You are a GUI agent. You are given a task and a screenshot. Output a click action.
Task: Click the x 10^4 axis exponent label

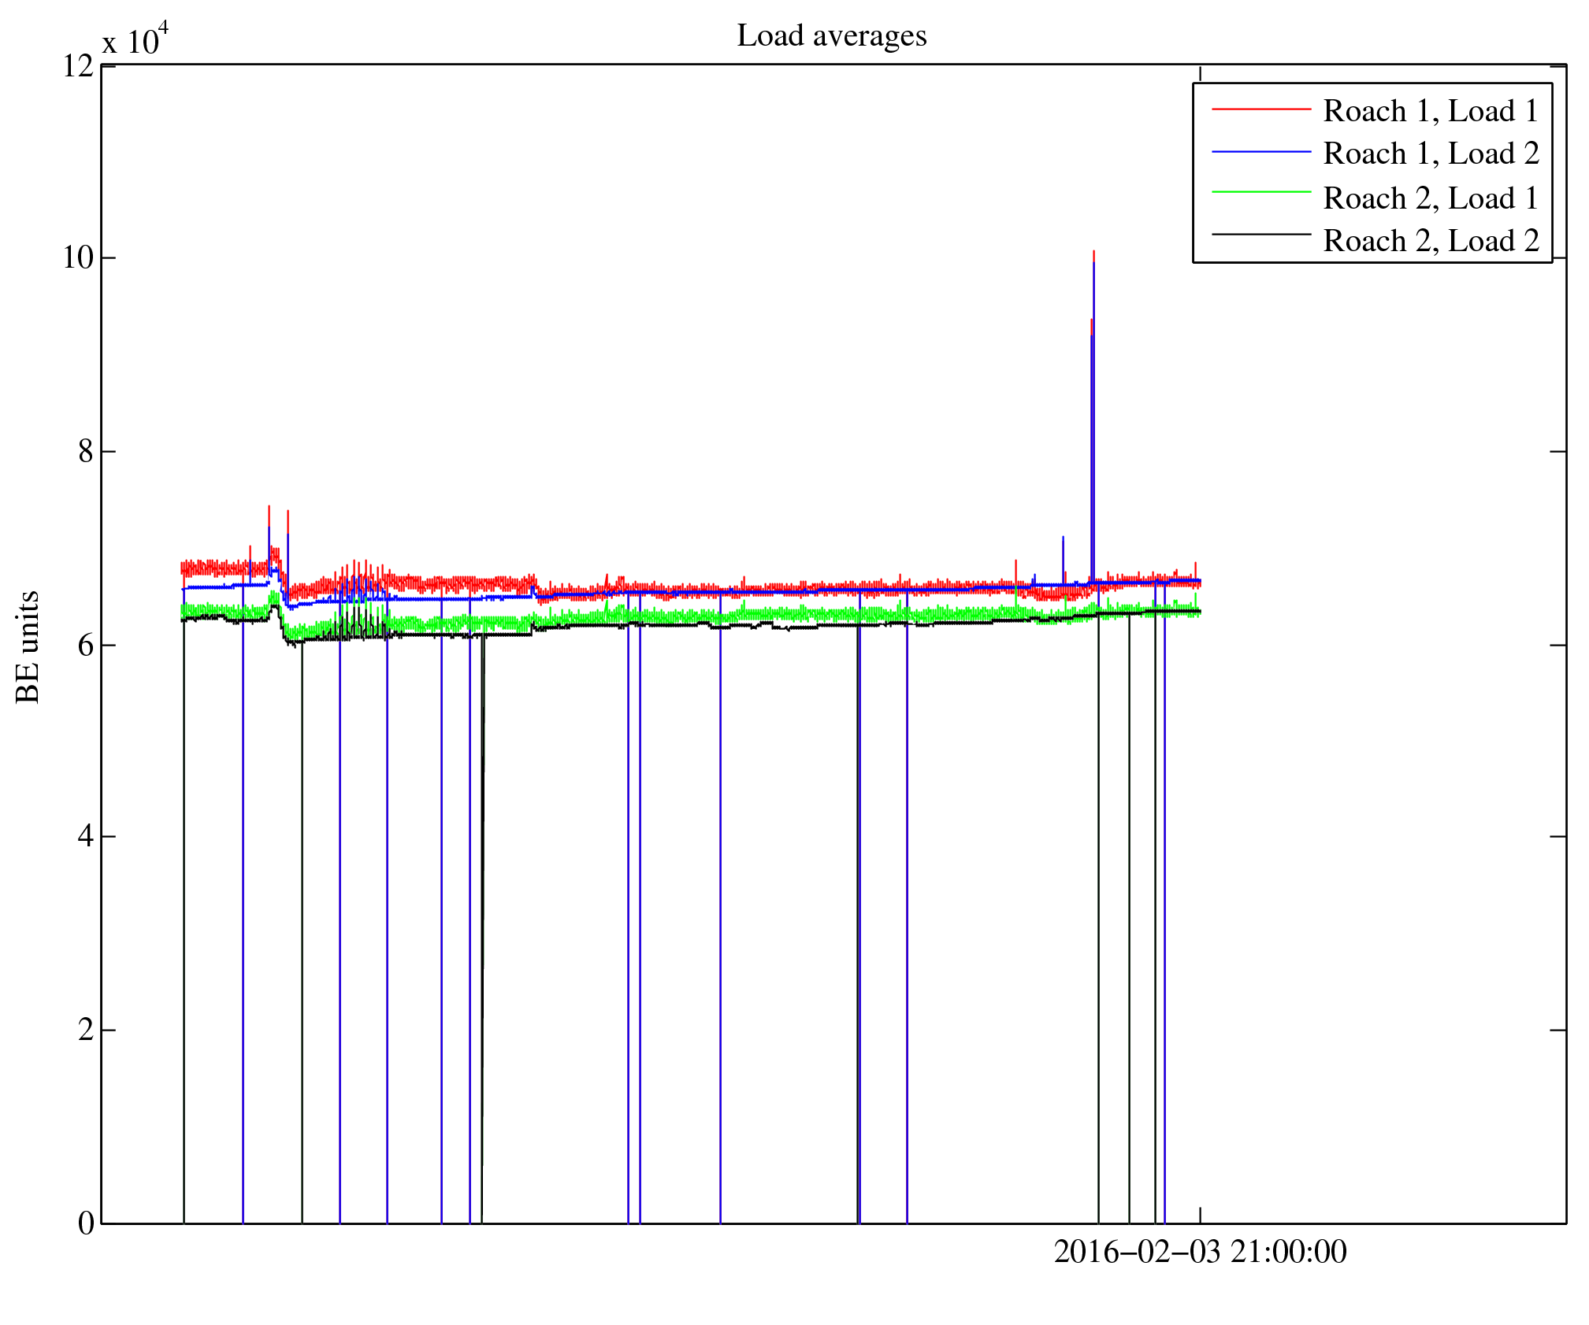[135, 39]
